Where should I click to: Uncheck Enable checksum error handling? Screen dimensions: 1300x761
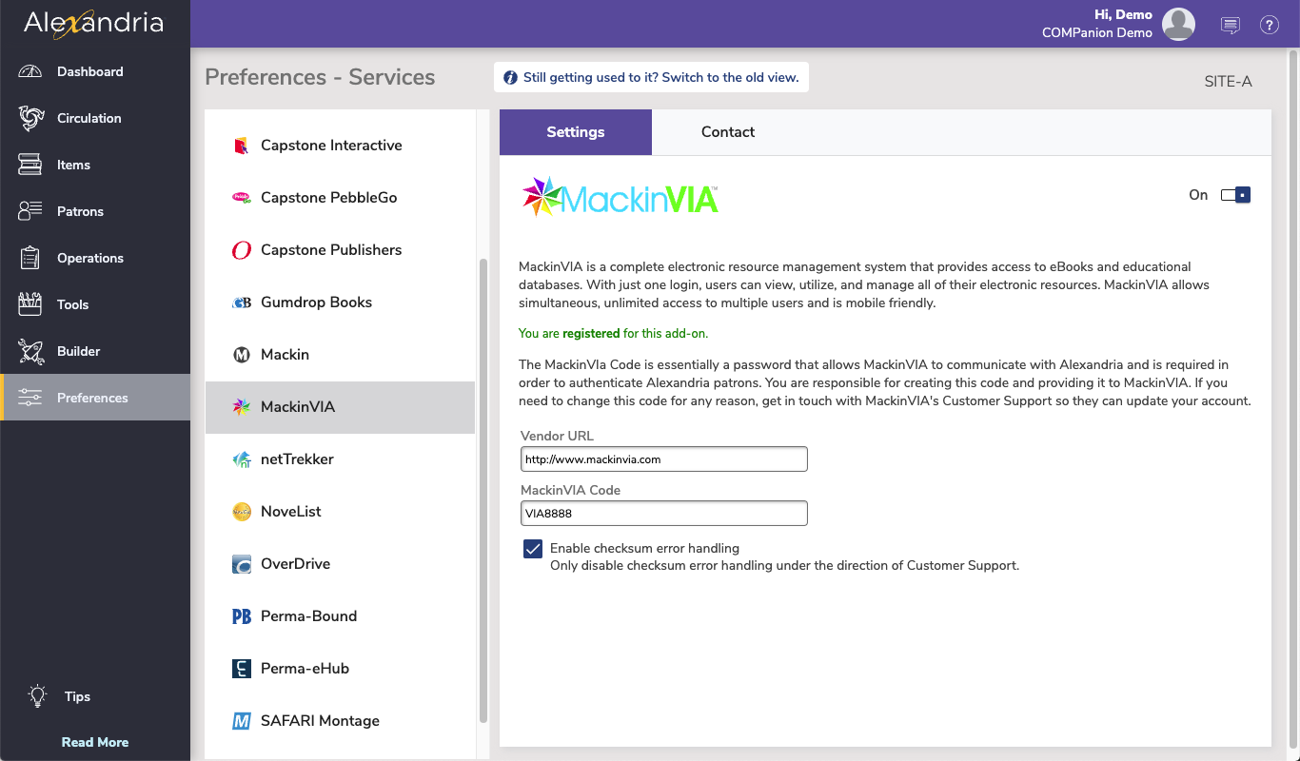[x=533, y=549]
